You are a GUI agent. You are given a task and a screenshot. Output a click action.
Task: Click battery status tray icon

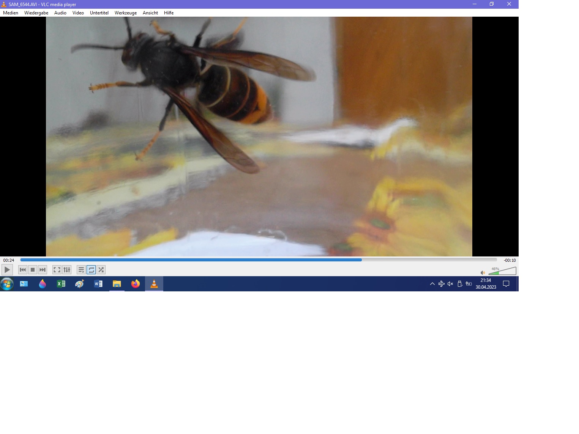tap(469, 284)
